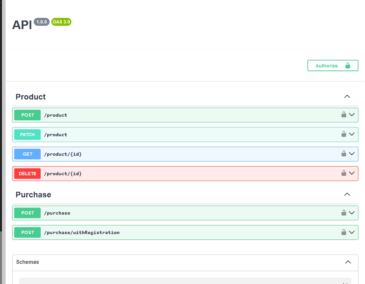This screenshot has width=365, height=284.
Task: Collapse the Purchase section
Action: tap(347, 194)
